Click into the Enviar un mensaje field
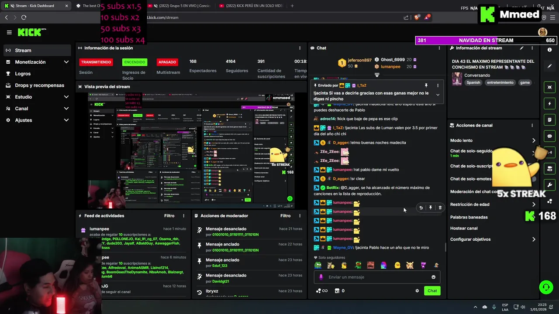559x314 pixels. coord(376,277)
